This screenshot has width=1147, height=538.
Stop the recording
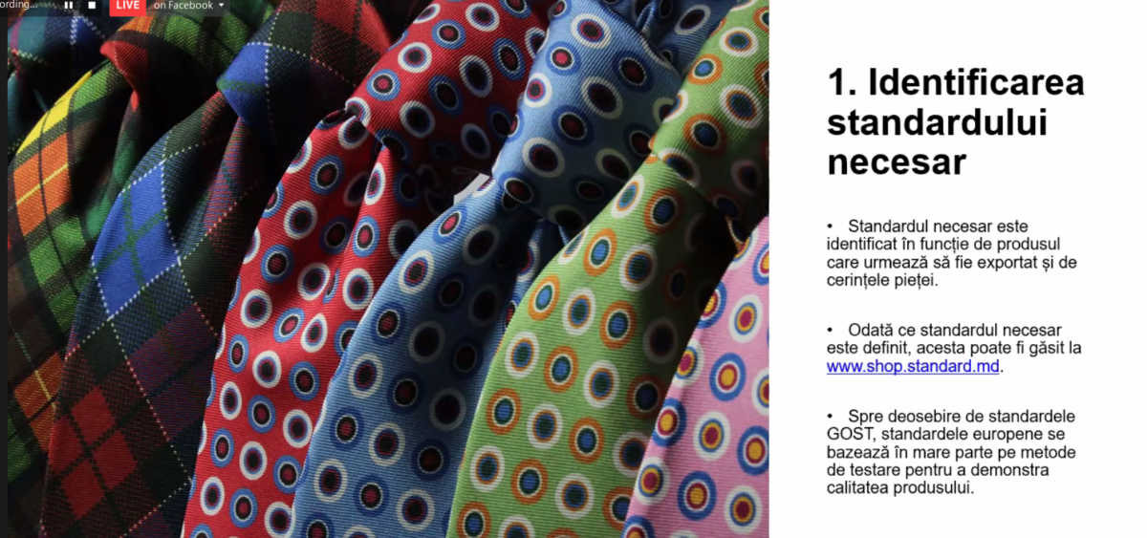coord(92,6)
